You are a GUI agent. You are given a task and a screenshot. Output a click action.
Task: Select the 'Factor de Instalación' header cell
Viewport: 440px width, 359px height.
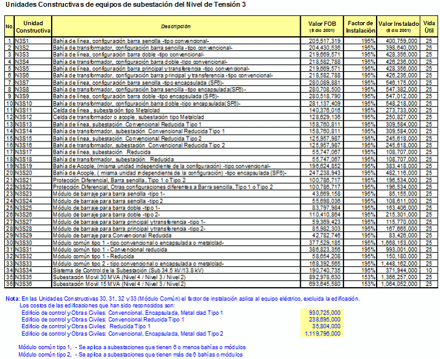(x=360, y=26)
